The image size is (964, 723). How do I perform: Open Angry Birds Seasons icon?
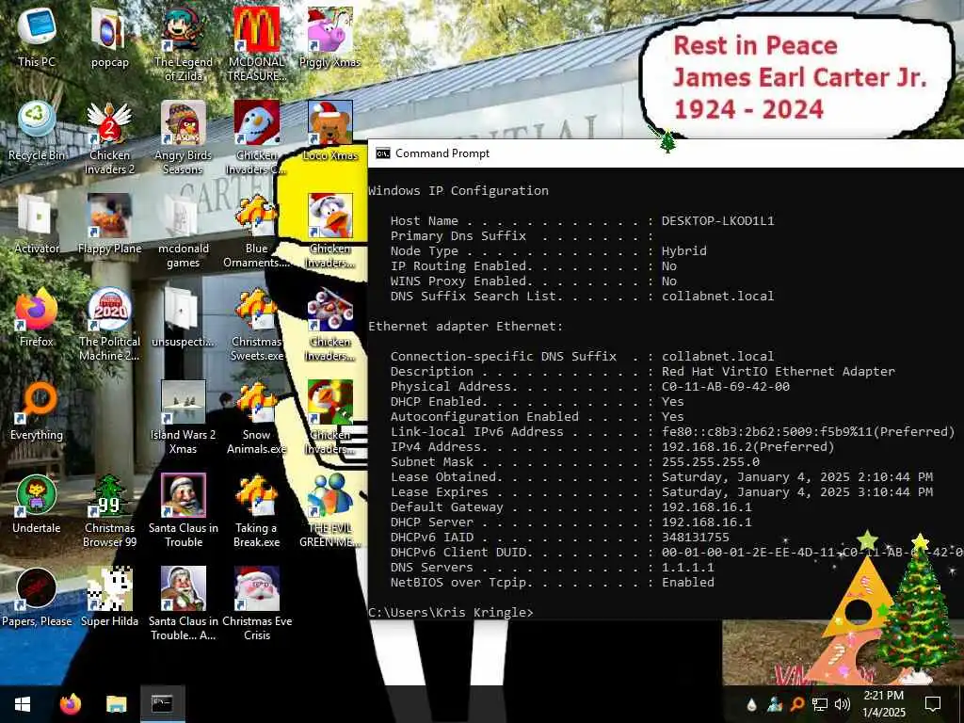click(184, 138)
